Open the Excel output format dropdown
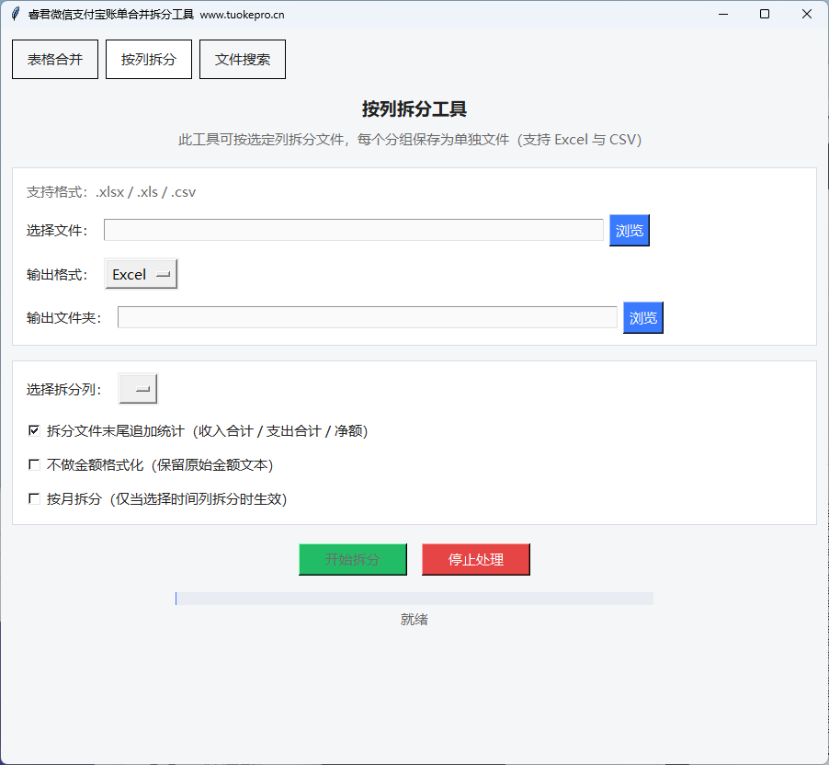 [142, 274]
